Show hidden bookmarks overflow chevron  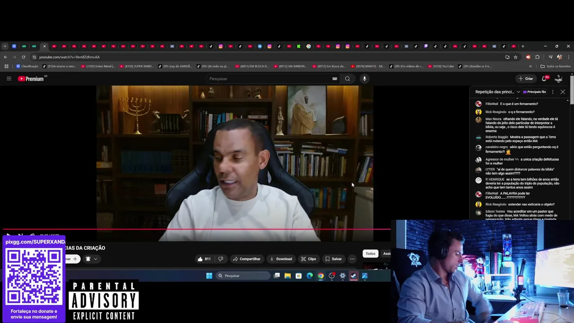(x=531, y=66)
